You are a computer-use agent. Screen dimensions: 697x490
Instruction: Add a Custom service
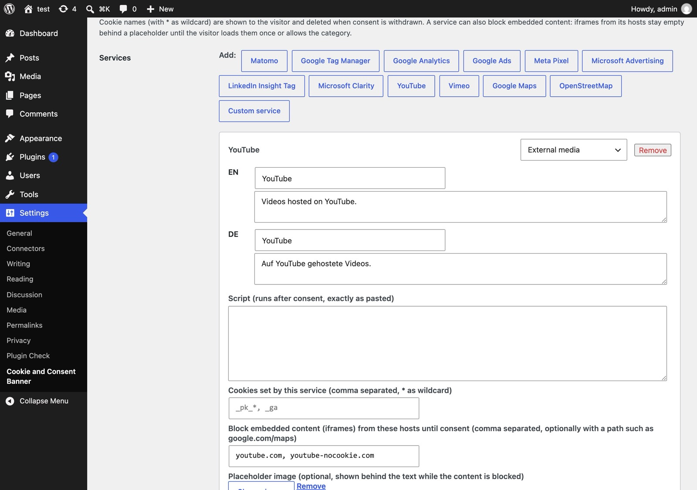click(254, 111)
